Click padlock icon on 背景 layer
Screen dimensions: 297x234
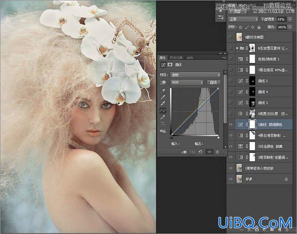[286, 179]
